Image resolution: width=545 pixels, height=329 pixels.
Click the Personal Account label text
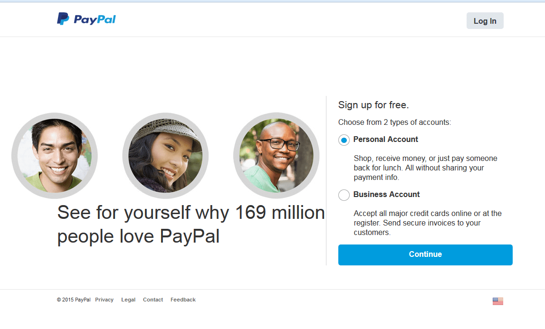click(385, 139)
